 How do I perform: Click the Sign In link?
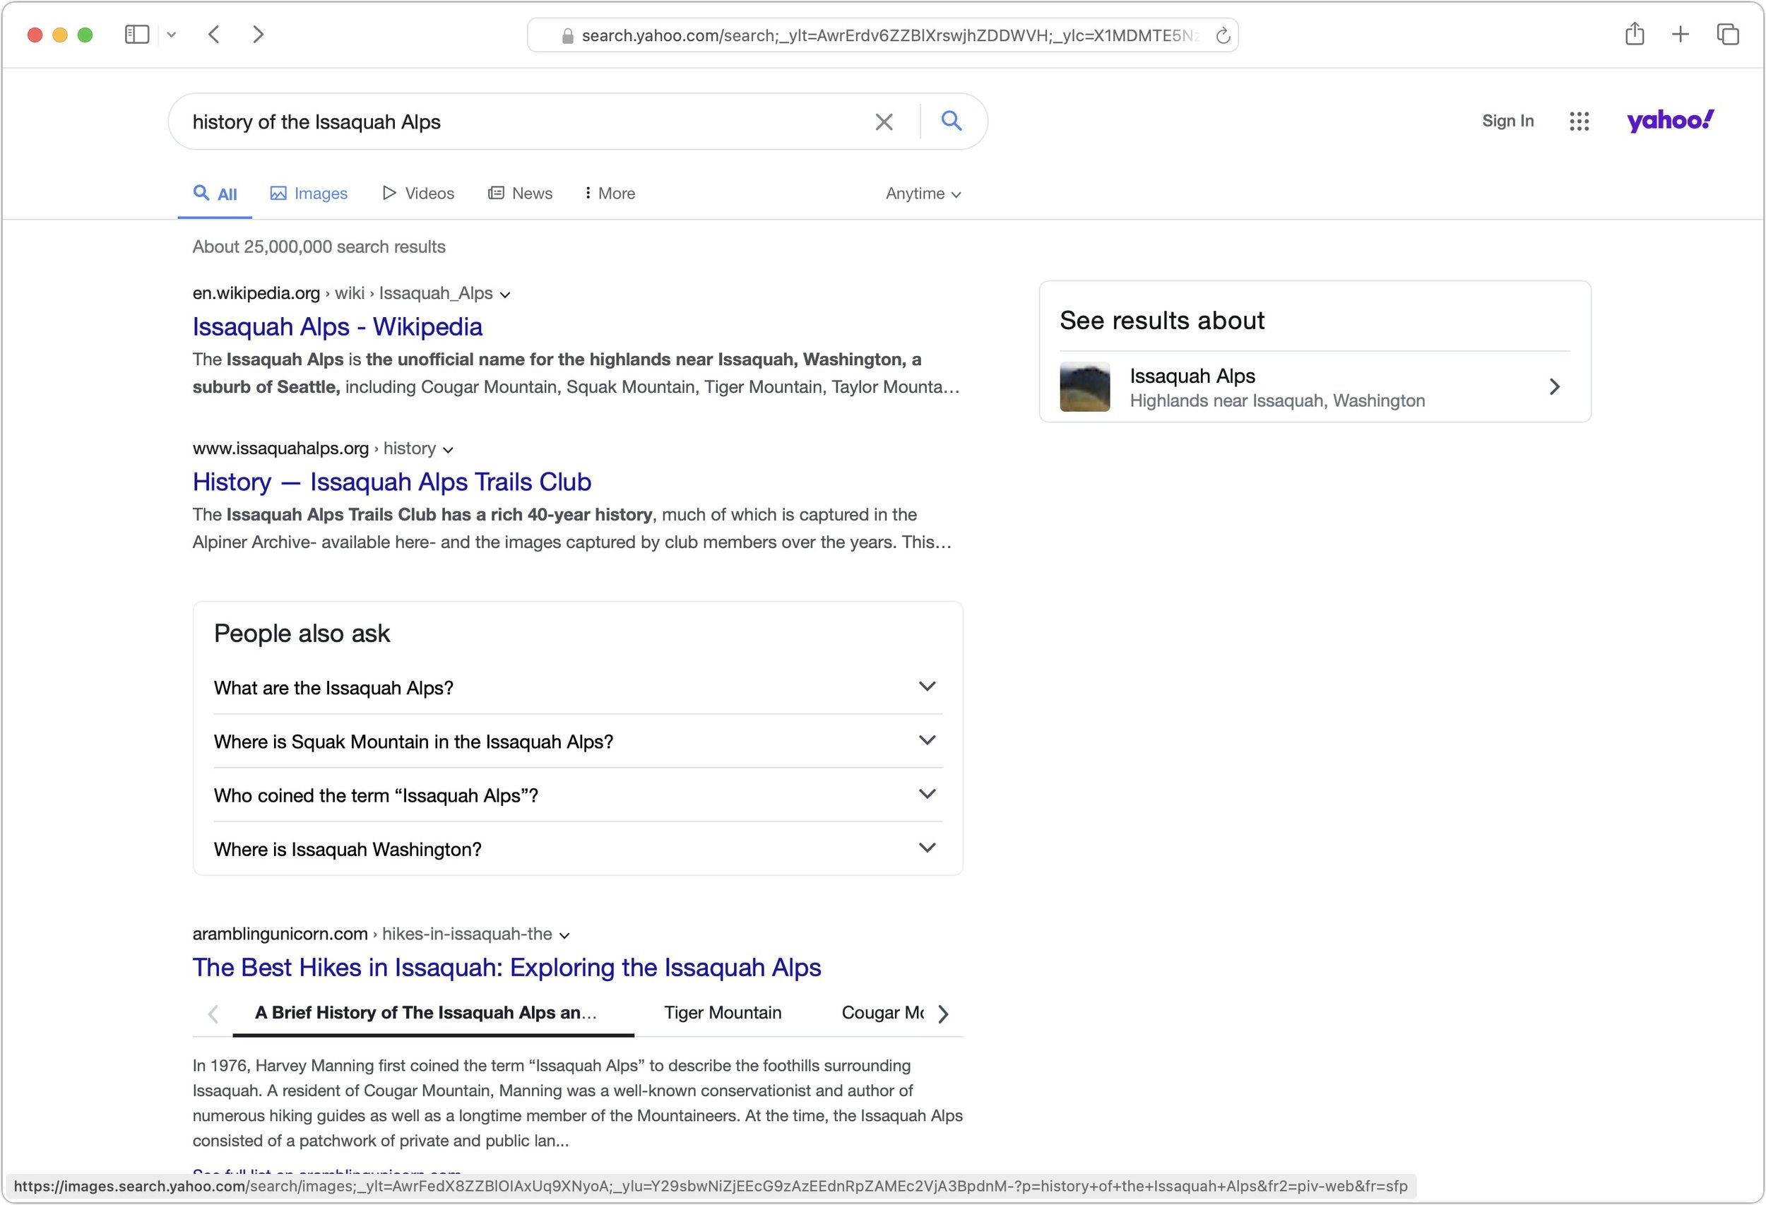coord(1507,121)
